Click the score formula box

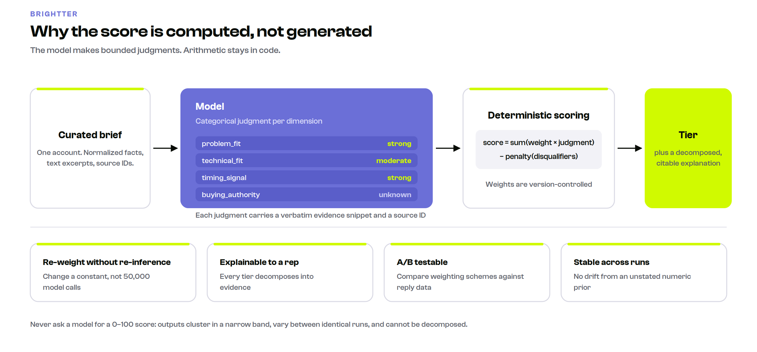(x=539, y=150)
